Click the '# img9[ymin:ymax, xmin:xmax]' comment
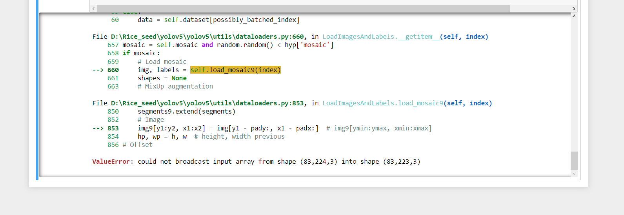The image size is (624, 215). tap(379, 128)
